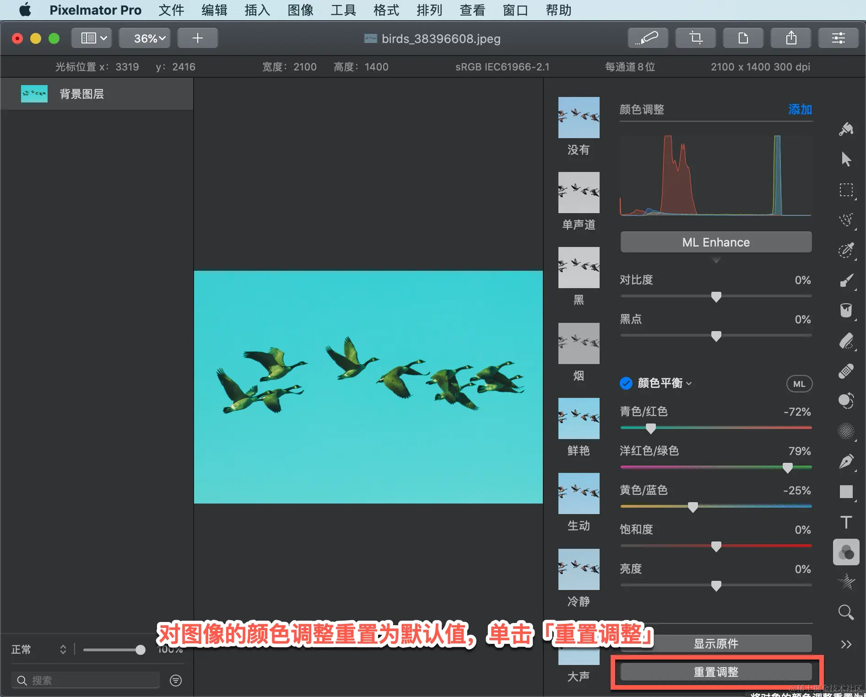
Task: Click the 黄色/蓝色 slider handle
Action: point(693,507)
